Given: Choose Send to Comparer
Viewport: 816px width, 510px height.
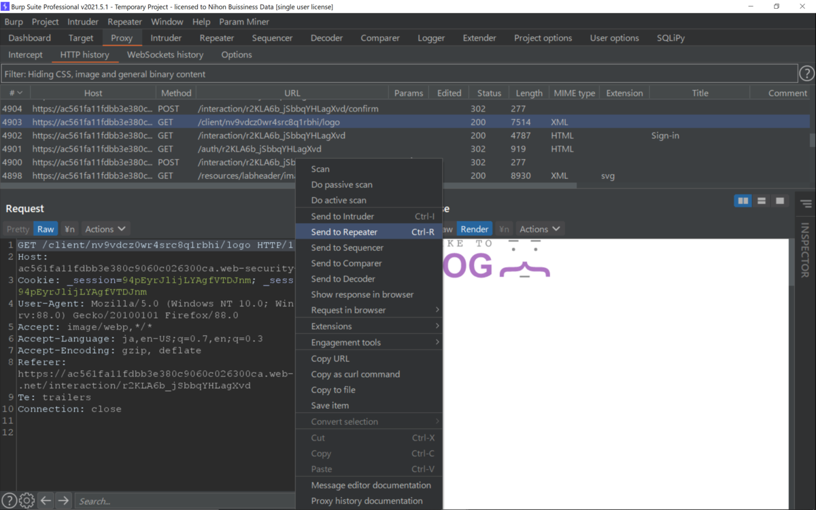Looking at the screenshot, I should coord(369,263).
